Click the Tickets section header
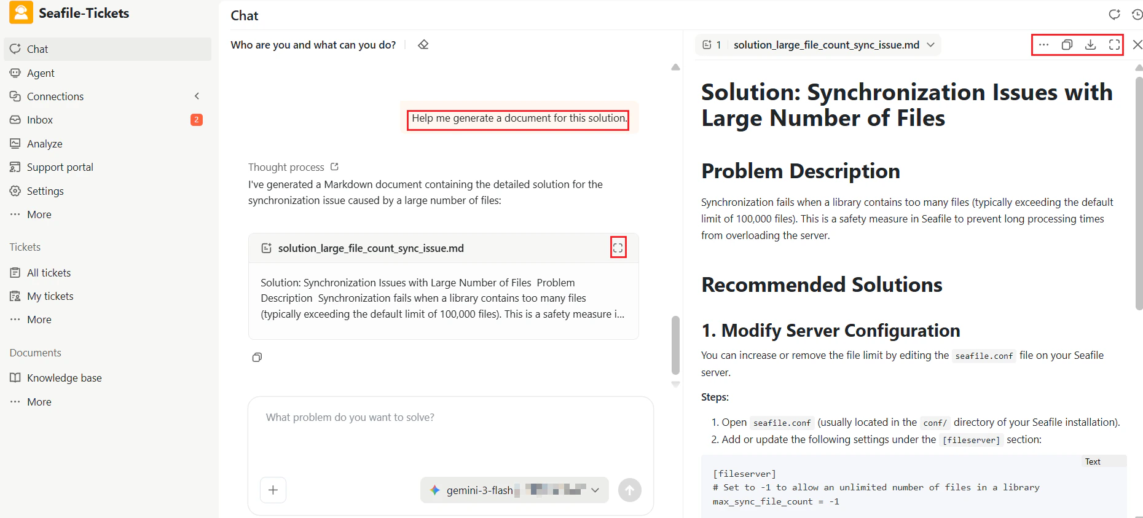 pyautogui.click(x=25, y=247)
